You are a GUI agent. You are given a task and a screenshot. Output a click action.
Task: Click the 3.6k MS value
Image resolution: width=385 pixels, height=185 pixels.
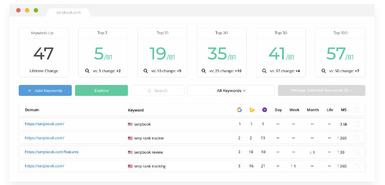point(344,124)
